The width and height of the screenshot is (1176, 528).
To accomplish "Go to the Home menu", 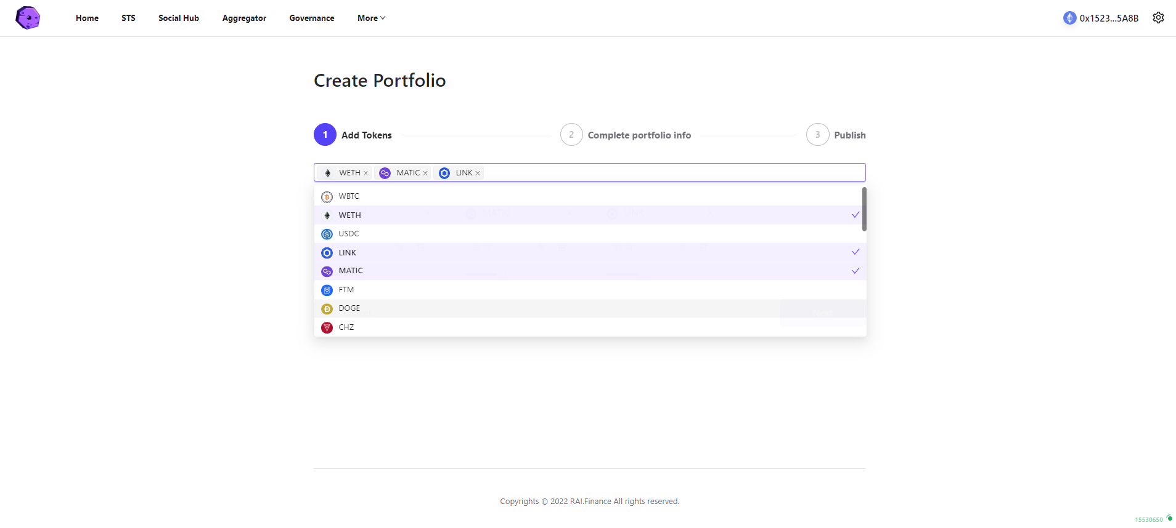I will [87, 18].
